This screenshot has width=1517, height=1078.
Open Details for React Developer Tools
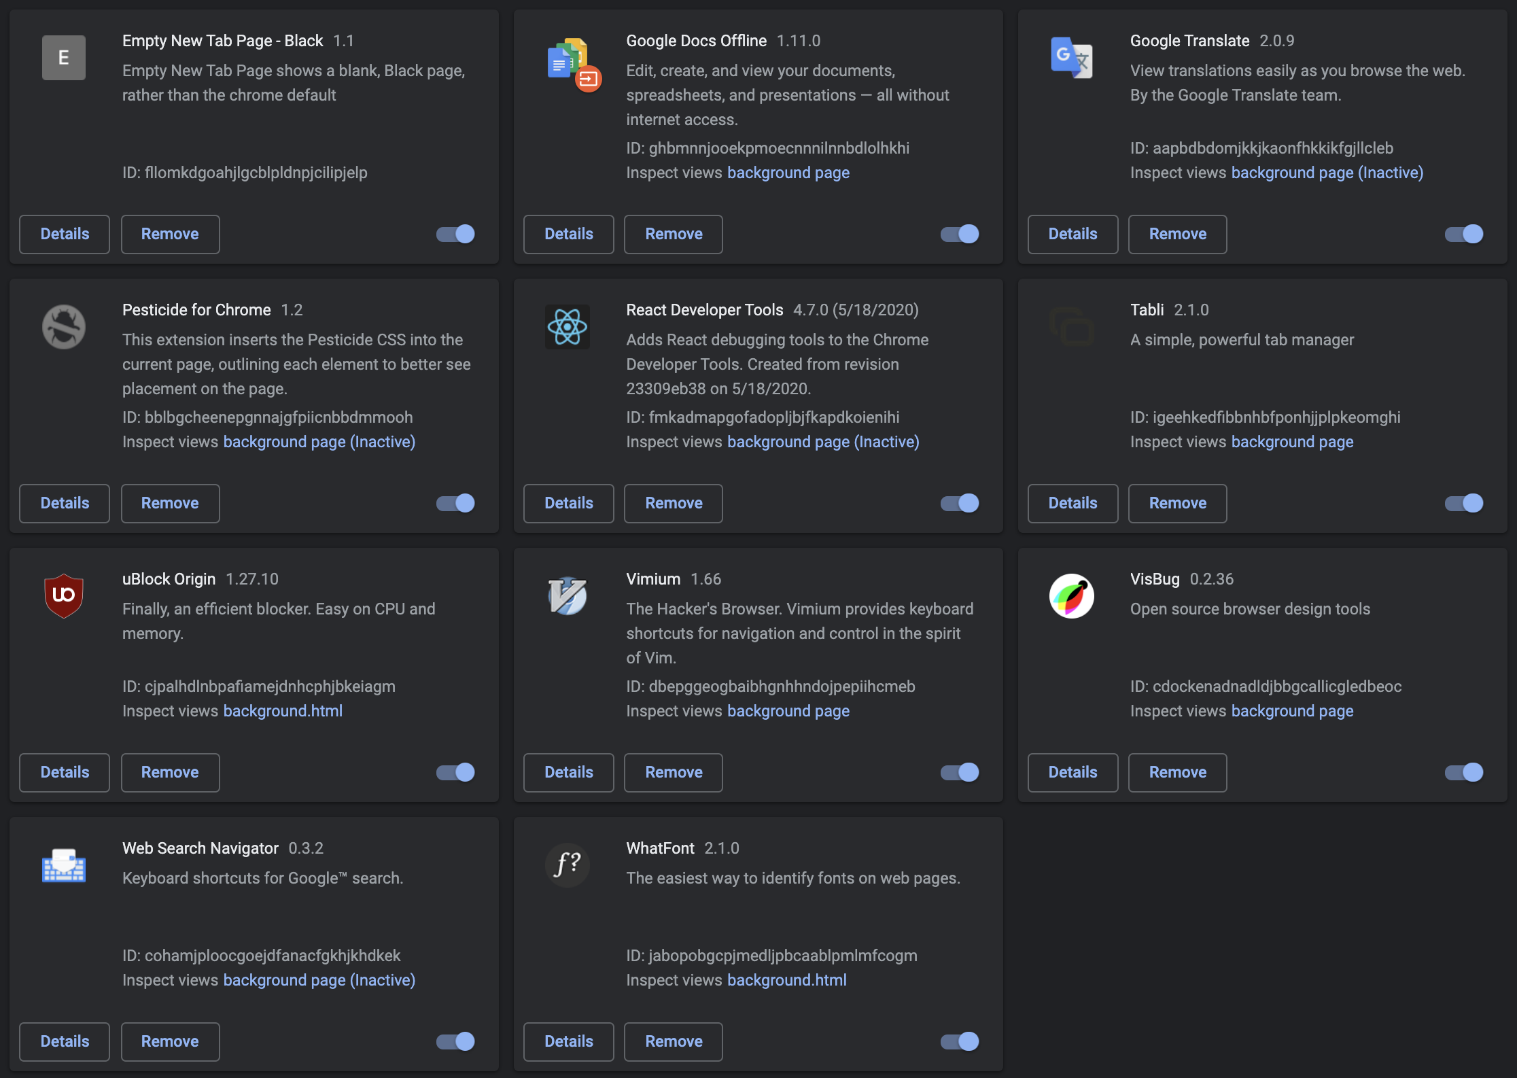tap(568, 503)
